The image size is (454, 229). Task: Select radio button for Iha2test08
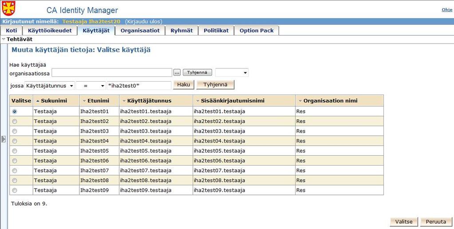coord(15,180)
